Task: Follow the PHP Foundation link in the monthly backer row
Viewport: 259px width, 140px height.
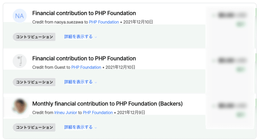Action: pos(98,112)
